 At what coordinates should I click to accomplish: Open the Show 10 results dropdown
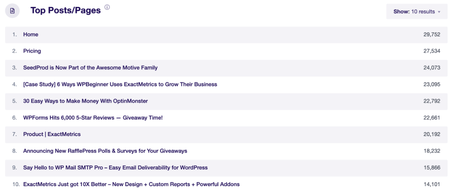416,12
